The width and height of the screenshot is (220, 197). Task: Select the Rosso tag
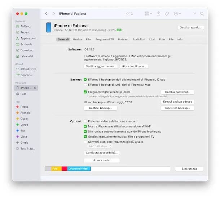pyautogui.click(x=22, y=107)
